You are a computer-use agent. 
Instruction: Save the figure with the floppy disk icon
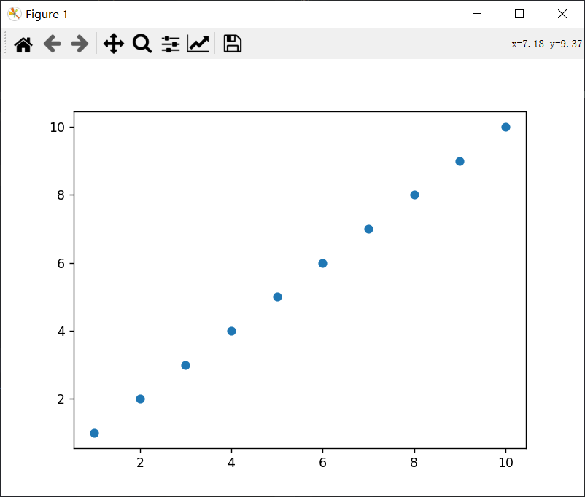point(233,44)
